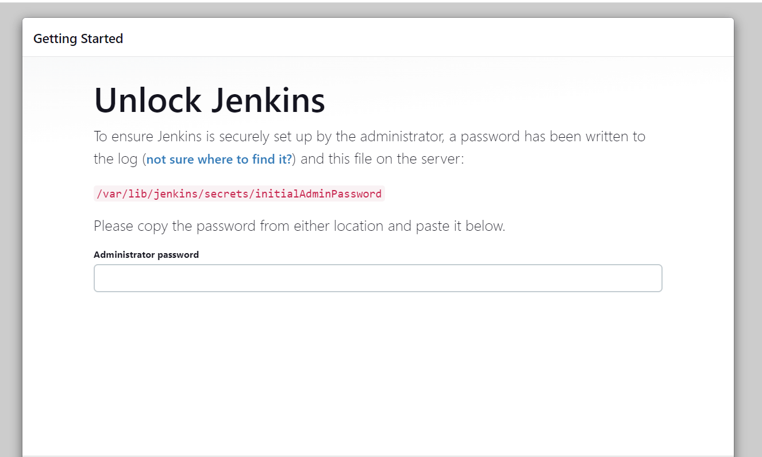
Task: Click the 'Unlock Jenkins' heading
Action: [209, 99]
